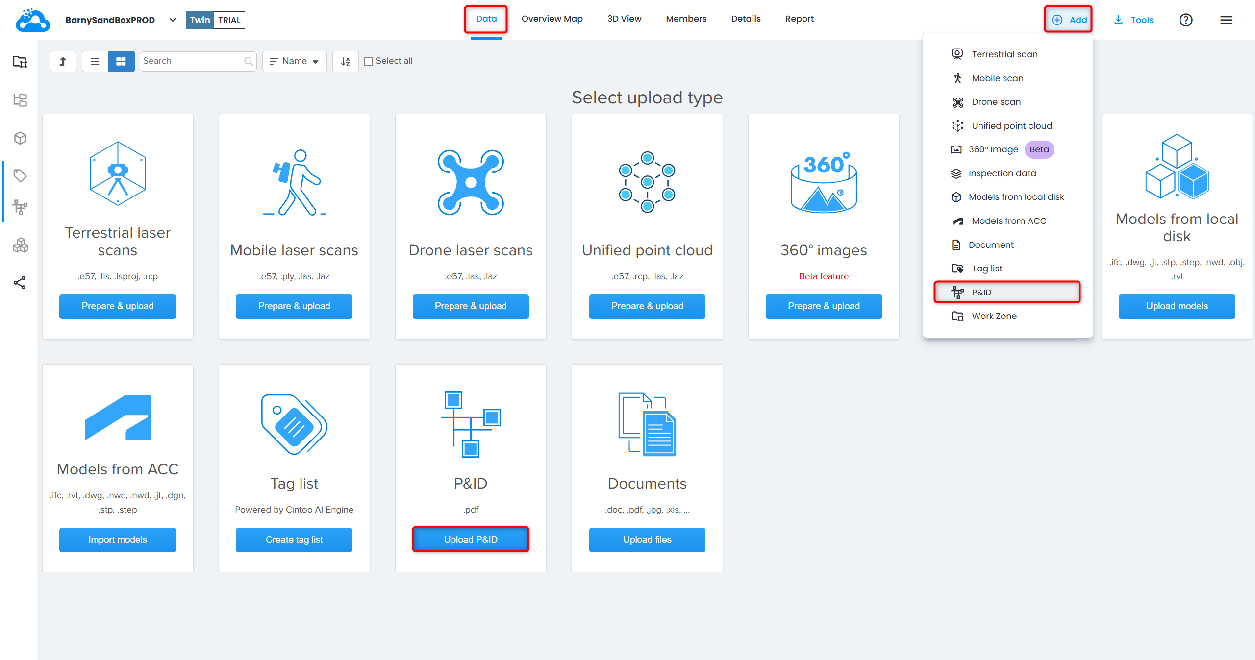Open the hamburger menu at top right
This screenshot has height=660, width=1255.
pyautogui.click(x=1226, y=20)
